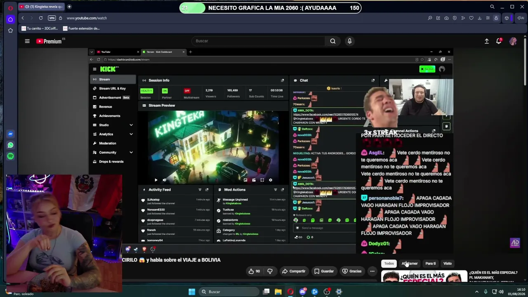Mute the Kingteka tab via speaker icon
Viewport: 528px width, 297px height.
coord(27,7)
